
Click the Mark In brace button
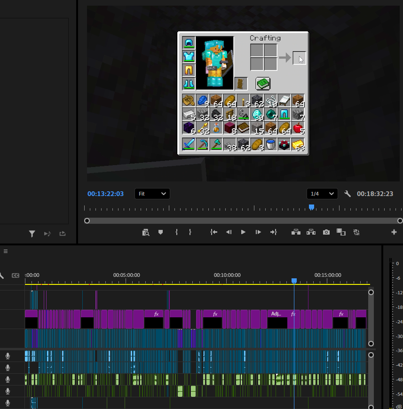click(177, 232)
